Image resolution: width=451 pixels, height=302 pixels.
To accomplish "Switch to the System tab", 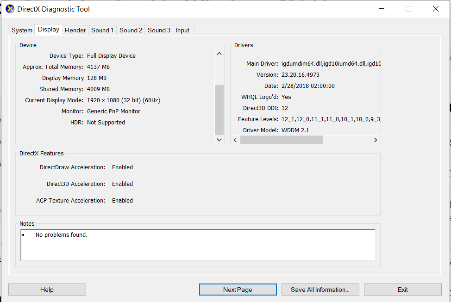I will (x=22, y=30).
